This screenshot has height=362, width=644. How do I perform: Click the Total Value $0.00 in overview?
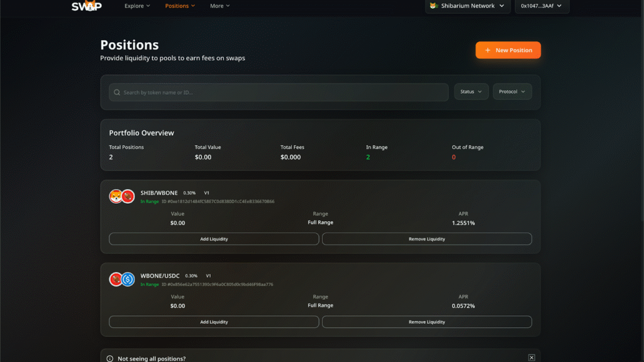pyautogui.click(x=203, y=157)
